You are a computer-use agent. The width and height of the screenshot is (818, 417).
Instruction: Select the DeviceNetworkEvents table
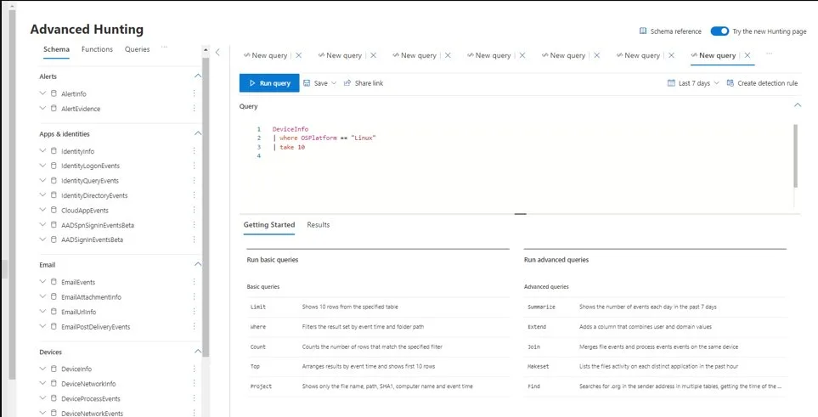tap(92, 413)
